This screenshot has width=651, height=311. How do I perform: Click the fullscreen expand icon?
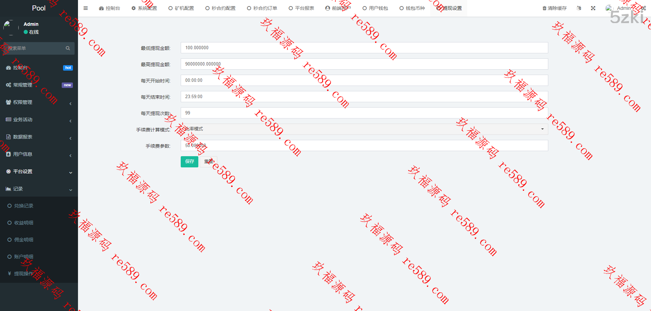point(593,8)
